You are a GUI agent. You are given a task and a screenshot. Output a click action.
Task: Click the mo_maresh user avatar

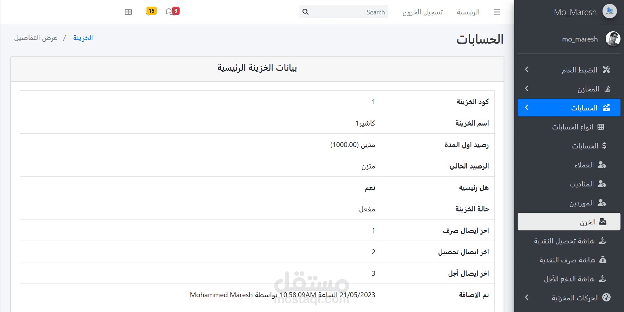click(613, 39)
